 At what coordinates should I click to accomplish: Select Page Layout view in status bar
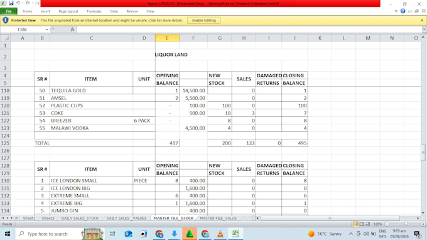tap(362, 224)
